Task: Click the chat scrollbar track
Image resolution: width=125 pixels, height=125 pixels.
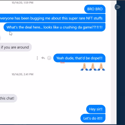Action: click(113, 62)
